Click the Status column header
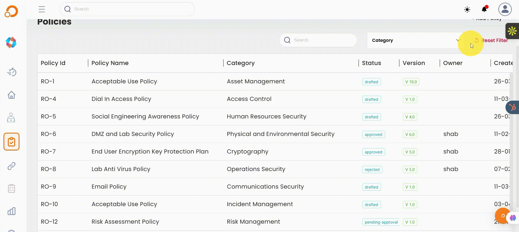The width and height of the screenshot is (519, 232). point(371,63)
